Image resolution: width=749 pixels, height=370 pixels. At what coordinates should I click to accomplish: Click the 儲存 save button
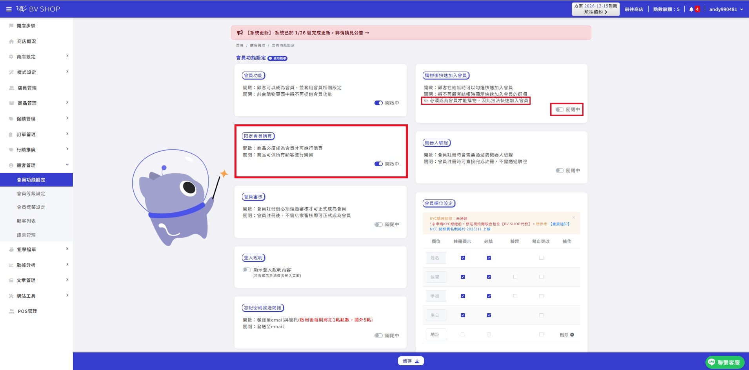click(411, 361)
